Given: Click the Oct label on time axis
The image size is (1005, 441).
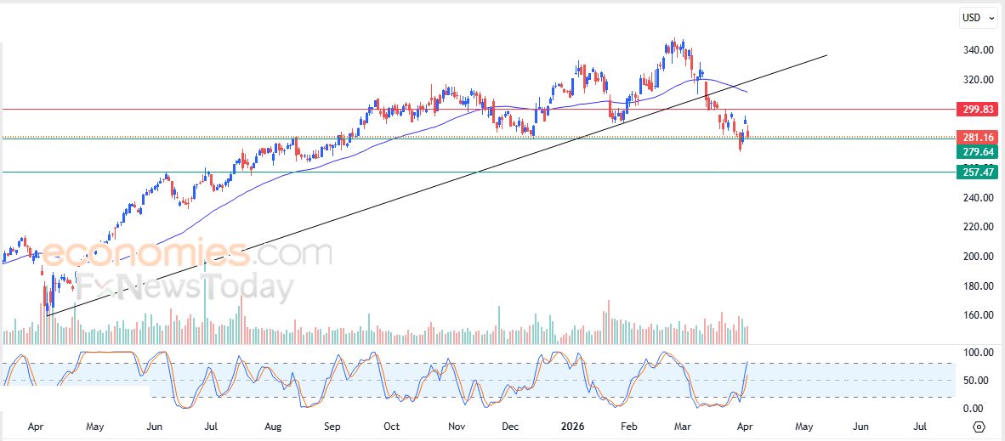Looking at the screenshot, I should click(392, 426).
